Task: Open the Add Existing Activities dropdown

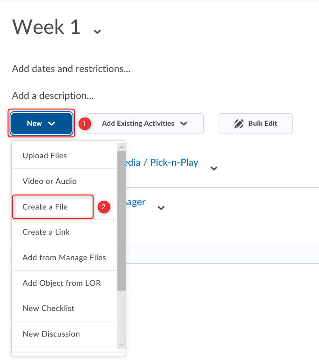Action: (145, 124)
